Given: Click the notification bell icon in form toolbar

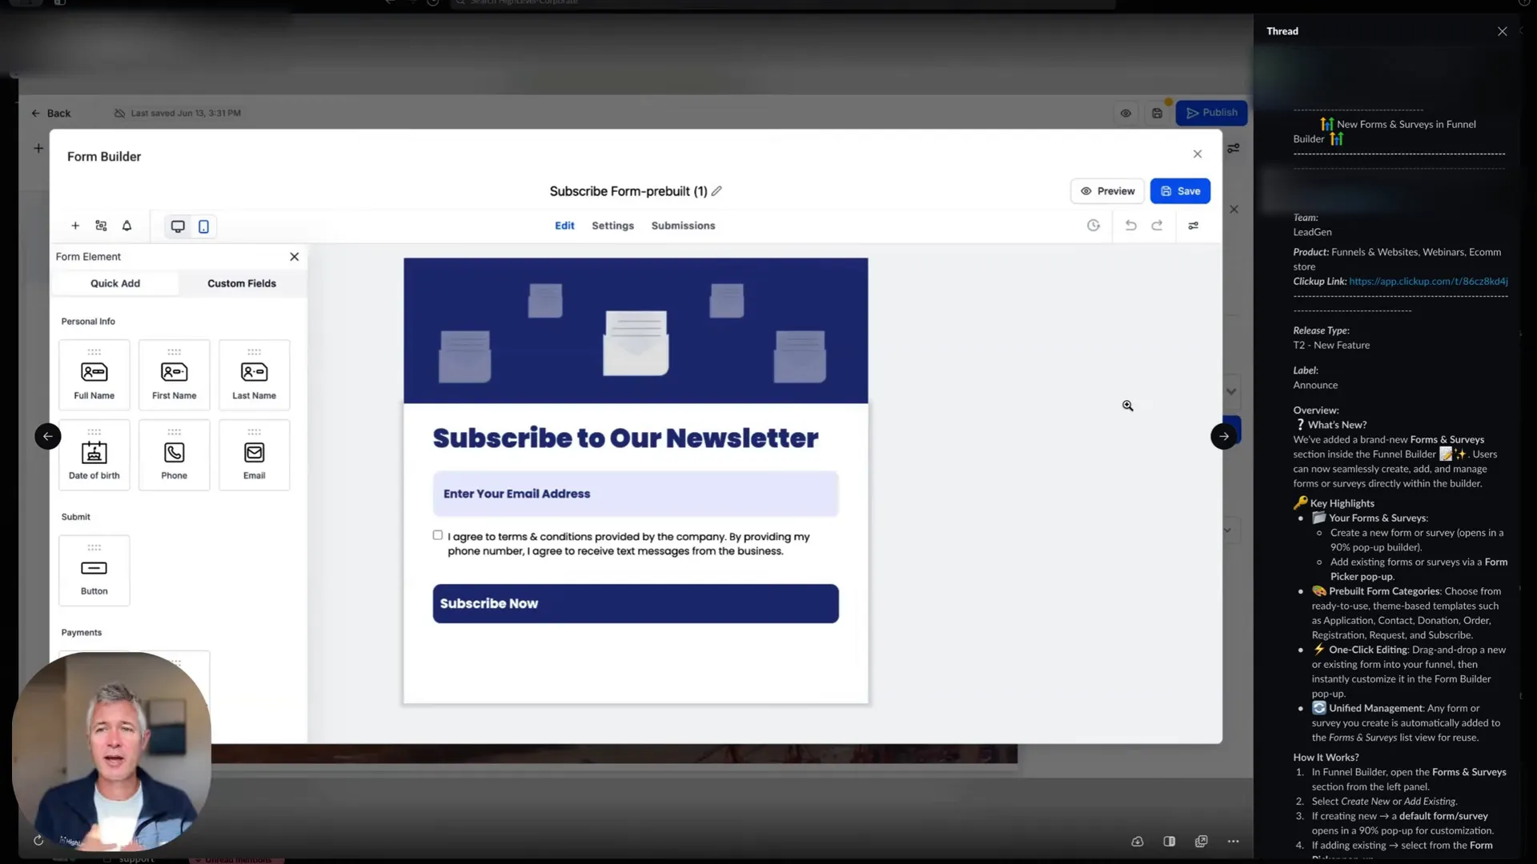Looking at the screenshot, I should (126, 226).
